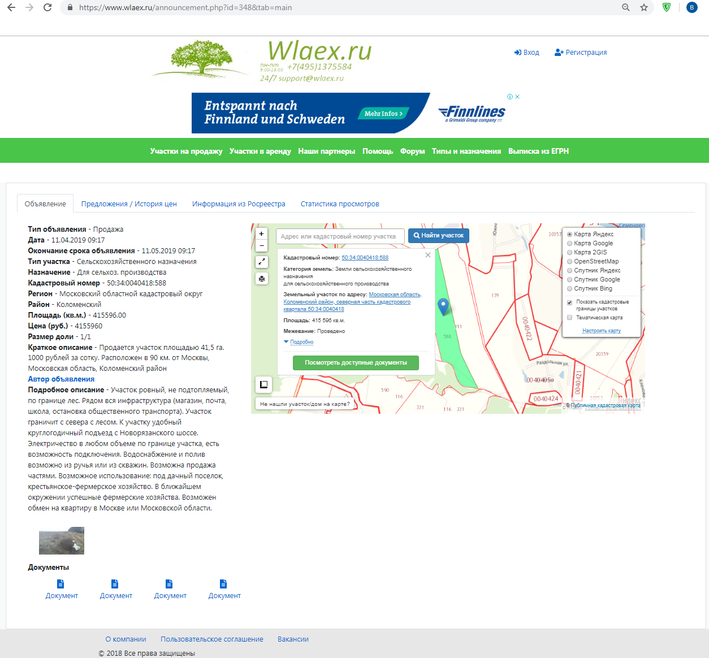Open Помощь menu item

(x=378, y=151)
